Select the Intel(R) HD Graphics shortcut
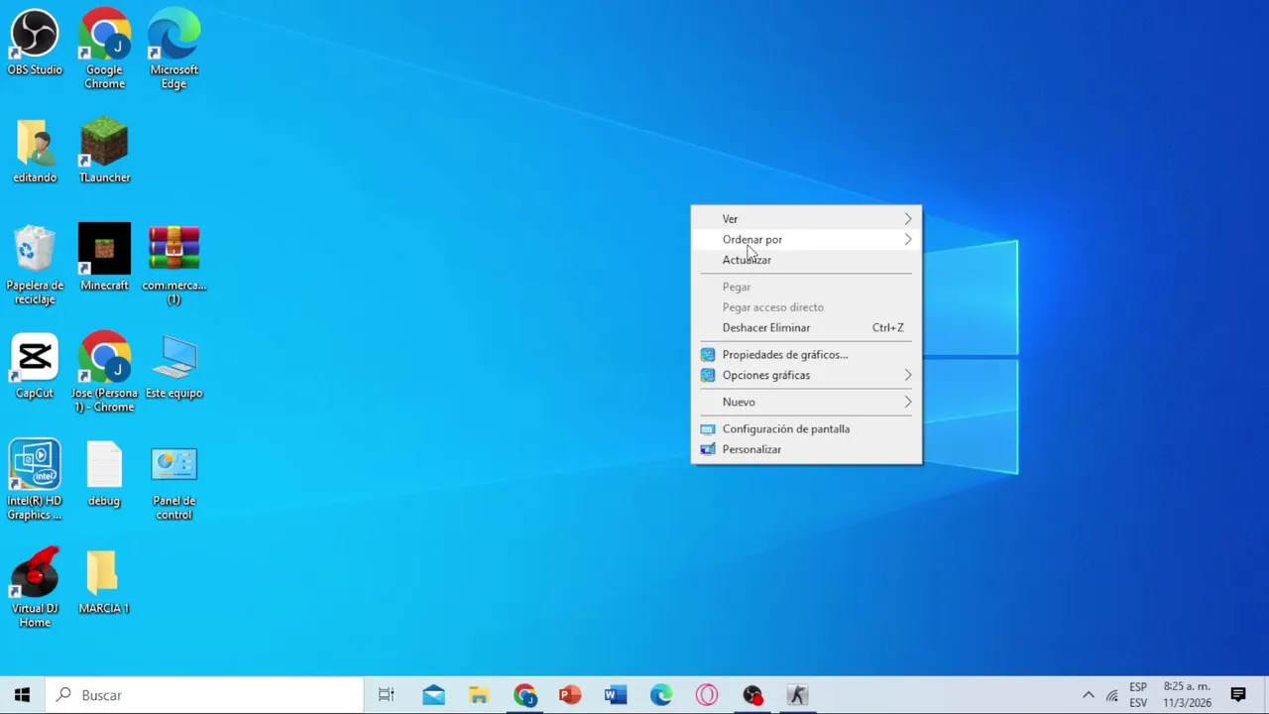The image size is (1269, 714). coord(35,481)
